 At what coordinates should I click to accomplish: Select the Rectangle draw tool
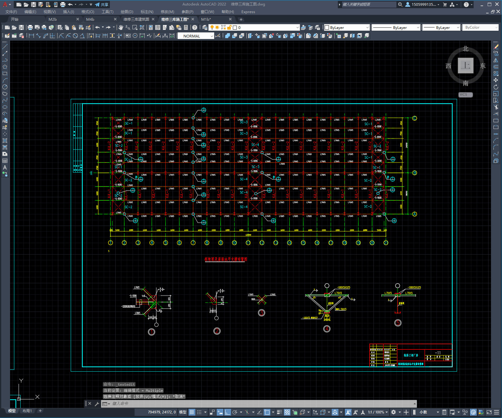tap(5, 73)
